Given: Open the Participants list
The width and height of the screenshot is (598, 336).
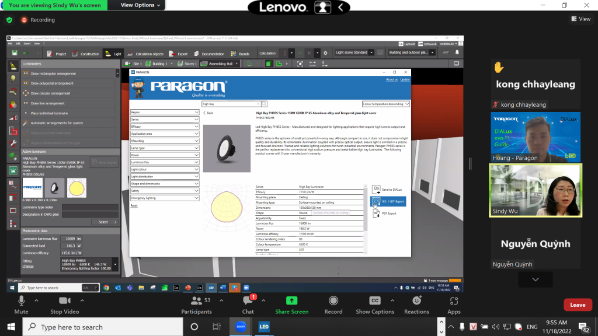Looking at the screenshot, I should click(196, 301).
